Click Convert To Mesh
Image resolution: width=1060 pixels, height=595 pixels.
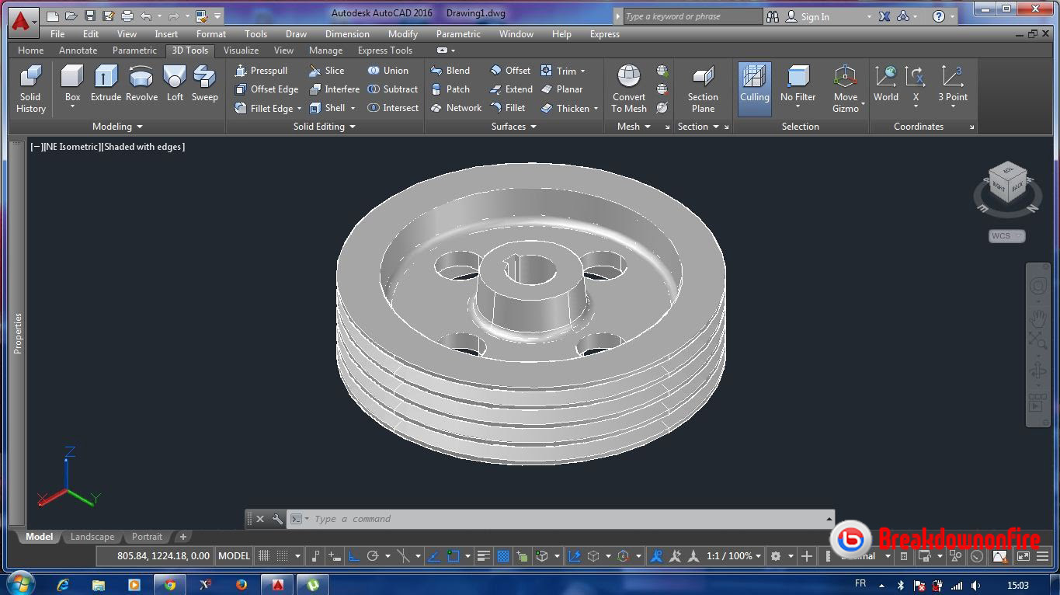click(629, 88)
